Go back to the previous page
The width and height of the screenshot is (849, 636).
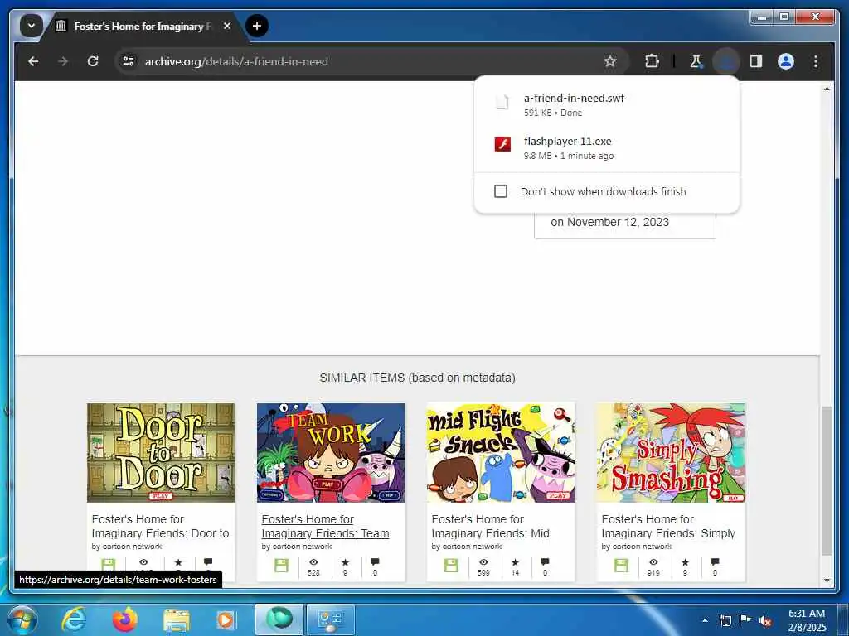pos(33,61)
